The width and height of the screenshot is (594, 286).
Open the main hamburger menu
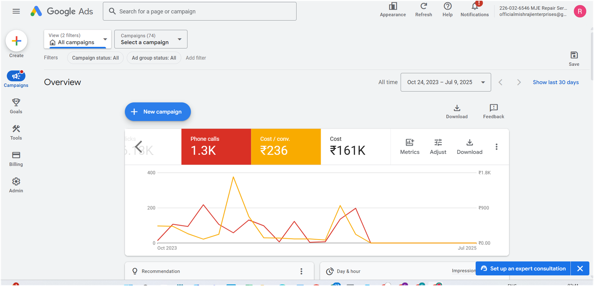[x=16, y=11]
